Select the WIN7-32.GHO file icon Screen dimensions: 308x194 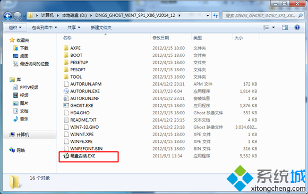tap(66, 127)
